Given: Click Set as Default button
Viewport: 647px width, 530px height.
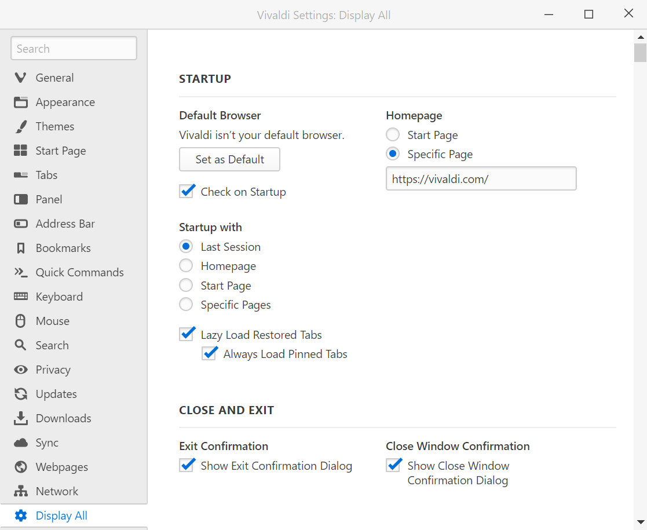Looking at the screenshot, I should coord(229,159).
